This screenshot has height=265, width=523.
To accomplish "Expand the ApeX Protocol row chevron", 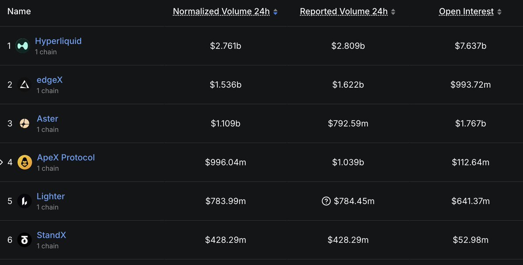I will tap(2, 162).
